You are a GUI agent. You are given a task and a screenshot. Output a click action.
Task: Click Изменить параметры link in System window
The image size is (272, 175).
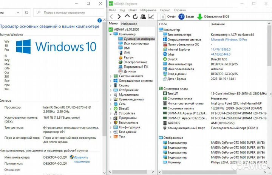coord(82,160)
